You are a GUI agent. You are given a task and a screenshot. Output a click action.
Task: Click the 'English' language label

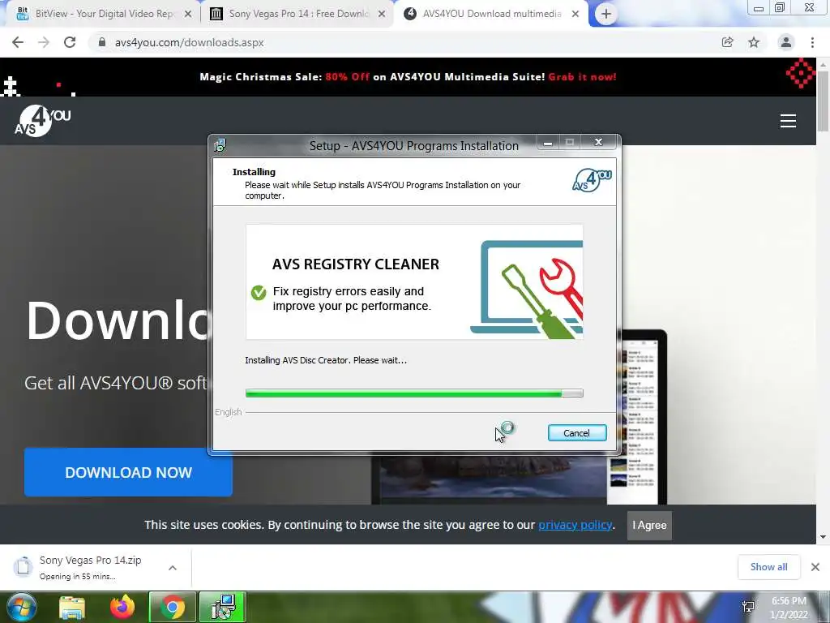tap(228, 412)
